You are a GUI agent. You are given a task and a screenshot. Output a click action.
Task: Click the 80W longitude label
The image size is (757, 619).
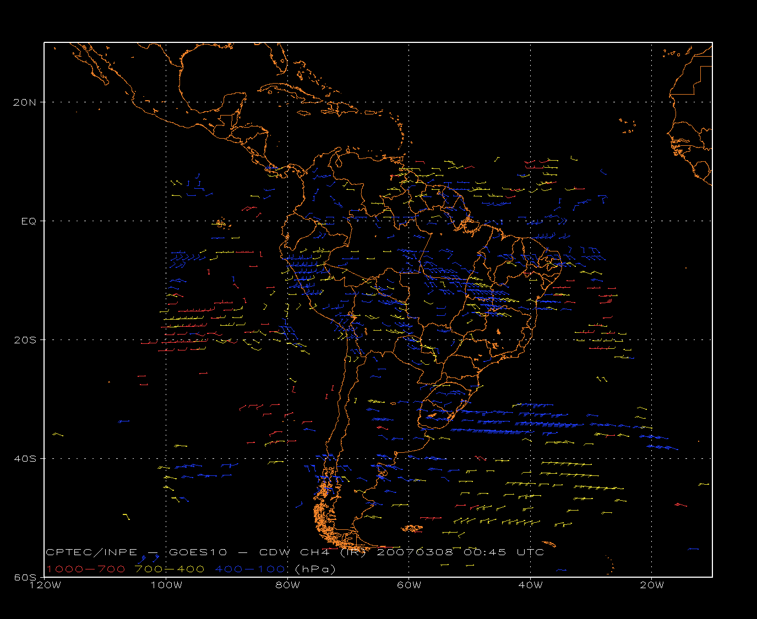(287, 585)
